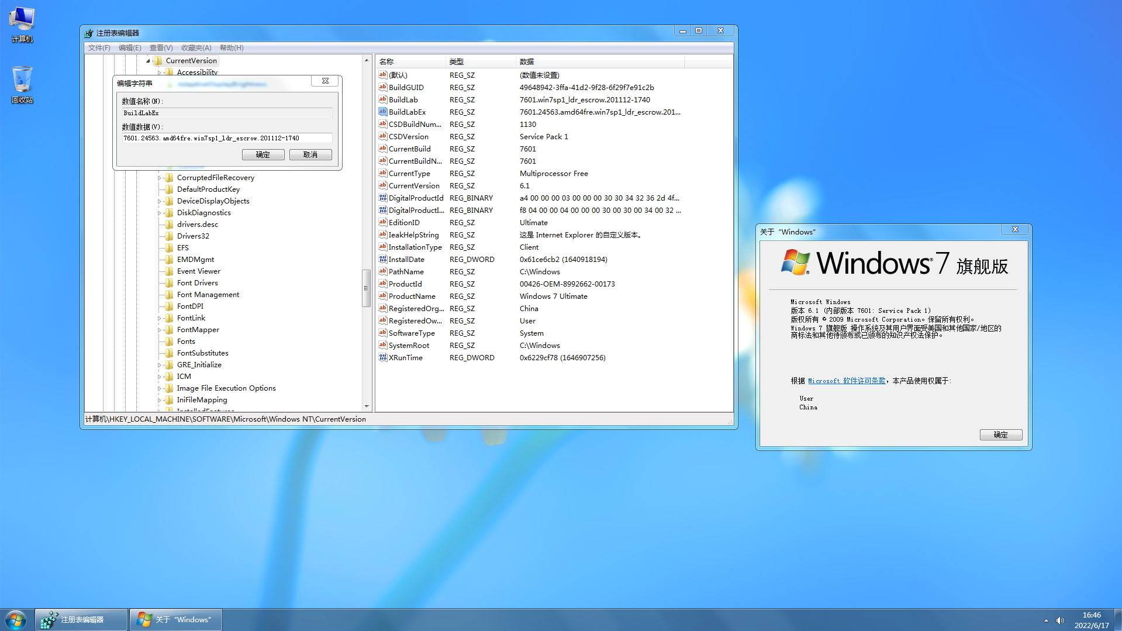Select the Font Management tree item
Image resolution: width=1122 pixels, height=631 pixels.
point(208,295)
